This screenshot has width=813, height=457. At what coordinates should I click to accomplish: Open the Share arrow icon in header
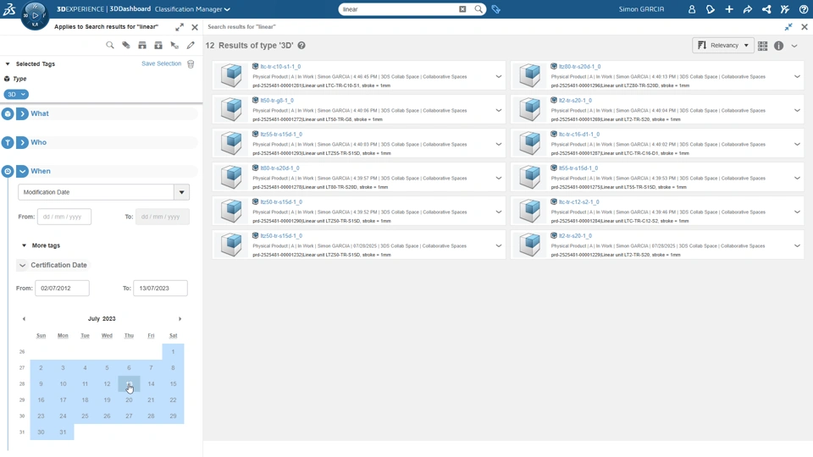[x=748, y=9]
